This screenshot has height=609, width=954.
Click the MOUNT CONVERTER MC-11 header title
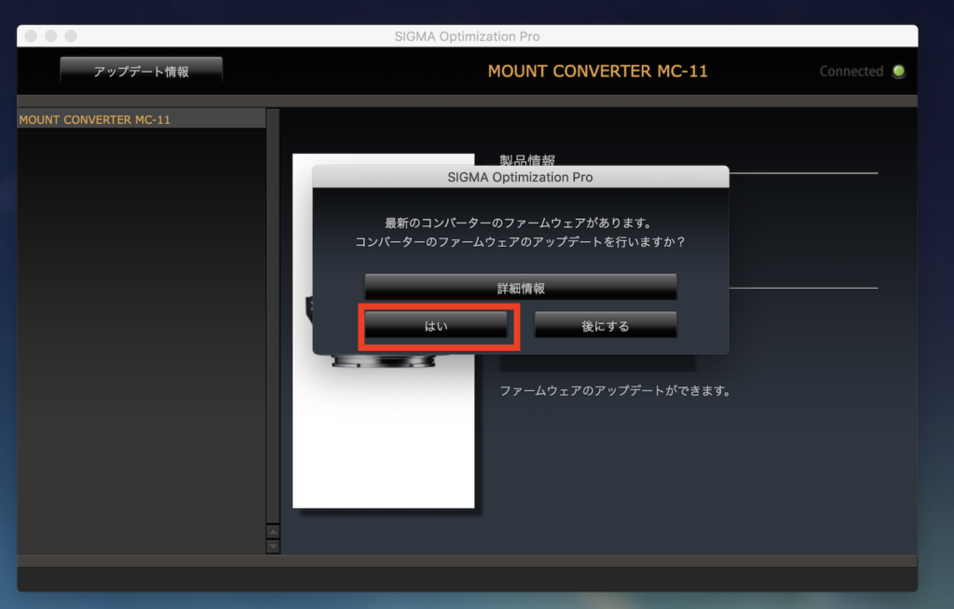click(x=597, y=71)
